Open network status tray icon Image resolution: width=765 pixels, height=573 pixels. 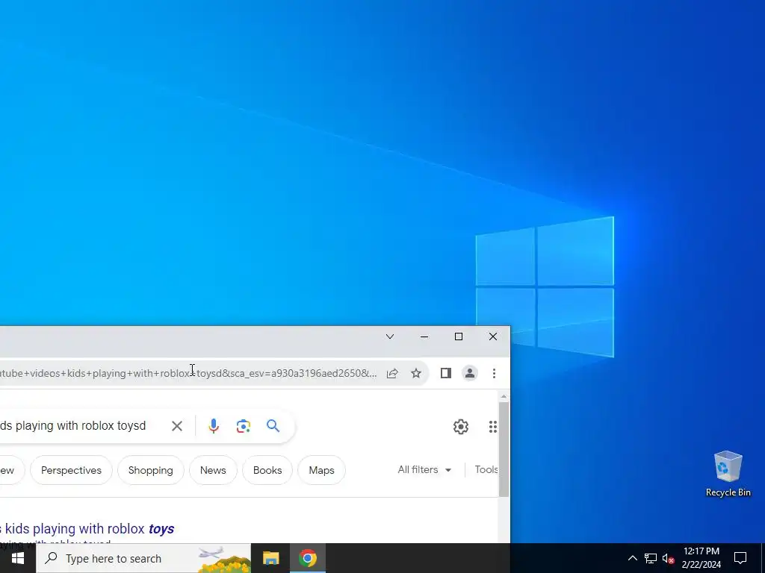(x=651, y=558)
